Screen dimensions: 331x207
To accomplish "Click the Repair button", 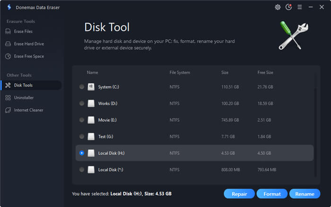I will 239,194.
